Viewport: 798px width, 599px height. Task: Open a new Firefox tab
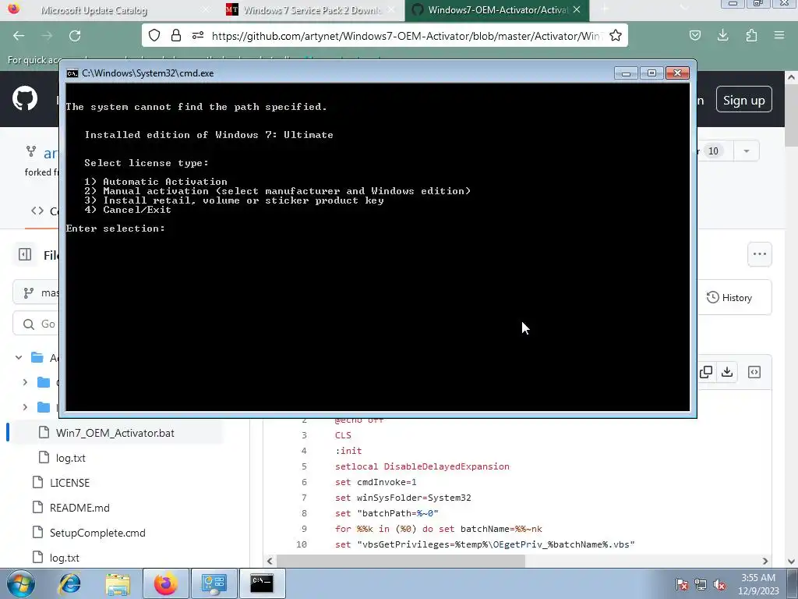click(605, 9)
